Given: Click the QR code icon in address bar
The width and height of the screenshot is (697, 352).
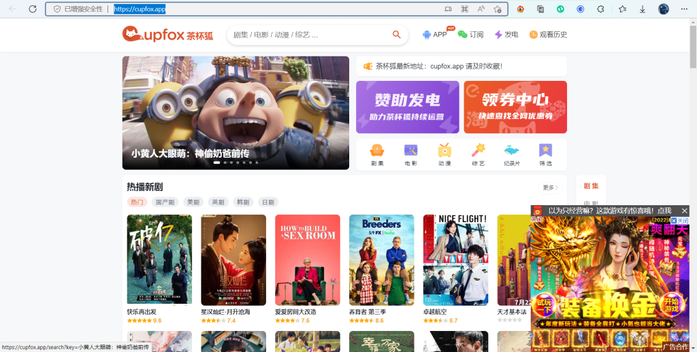Looking at the screenshot, I should pyautogui.click(x=464, y=9).
